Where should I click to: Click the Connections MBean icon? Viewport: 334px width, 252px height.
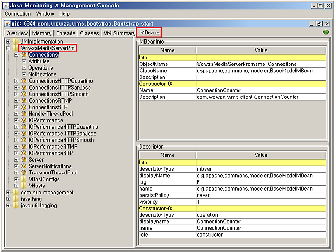(x=24, y=55)
